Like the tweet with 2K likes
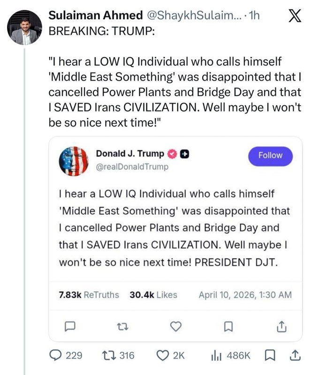The height and width of the screenshot is (375, 310). tap(170, 356)
